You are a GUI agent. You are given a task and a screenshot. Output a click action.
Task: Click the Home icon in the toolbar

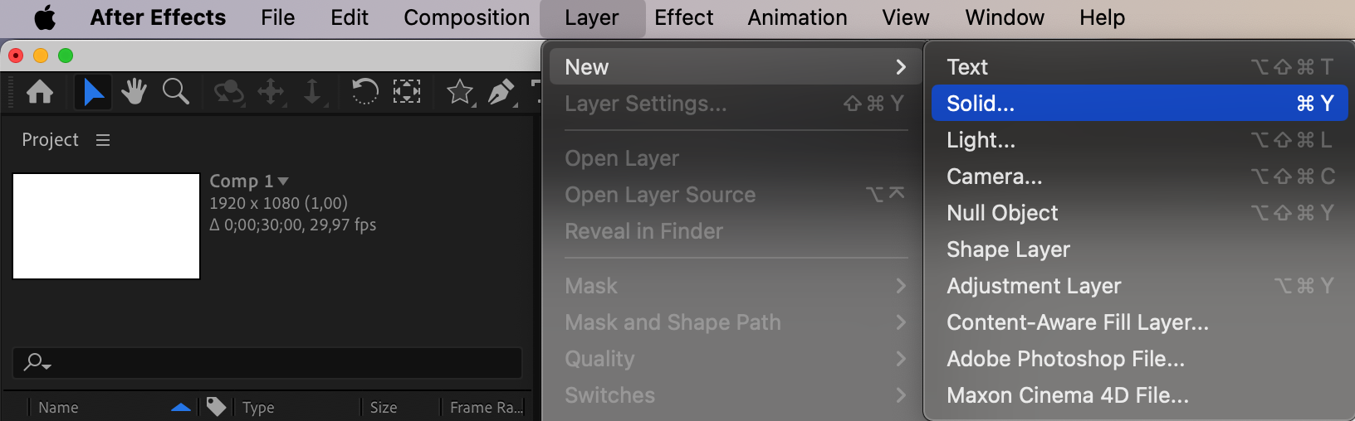(40, 91)
